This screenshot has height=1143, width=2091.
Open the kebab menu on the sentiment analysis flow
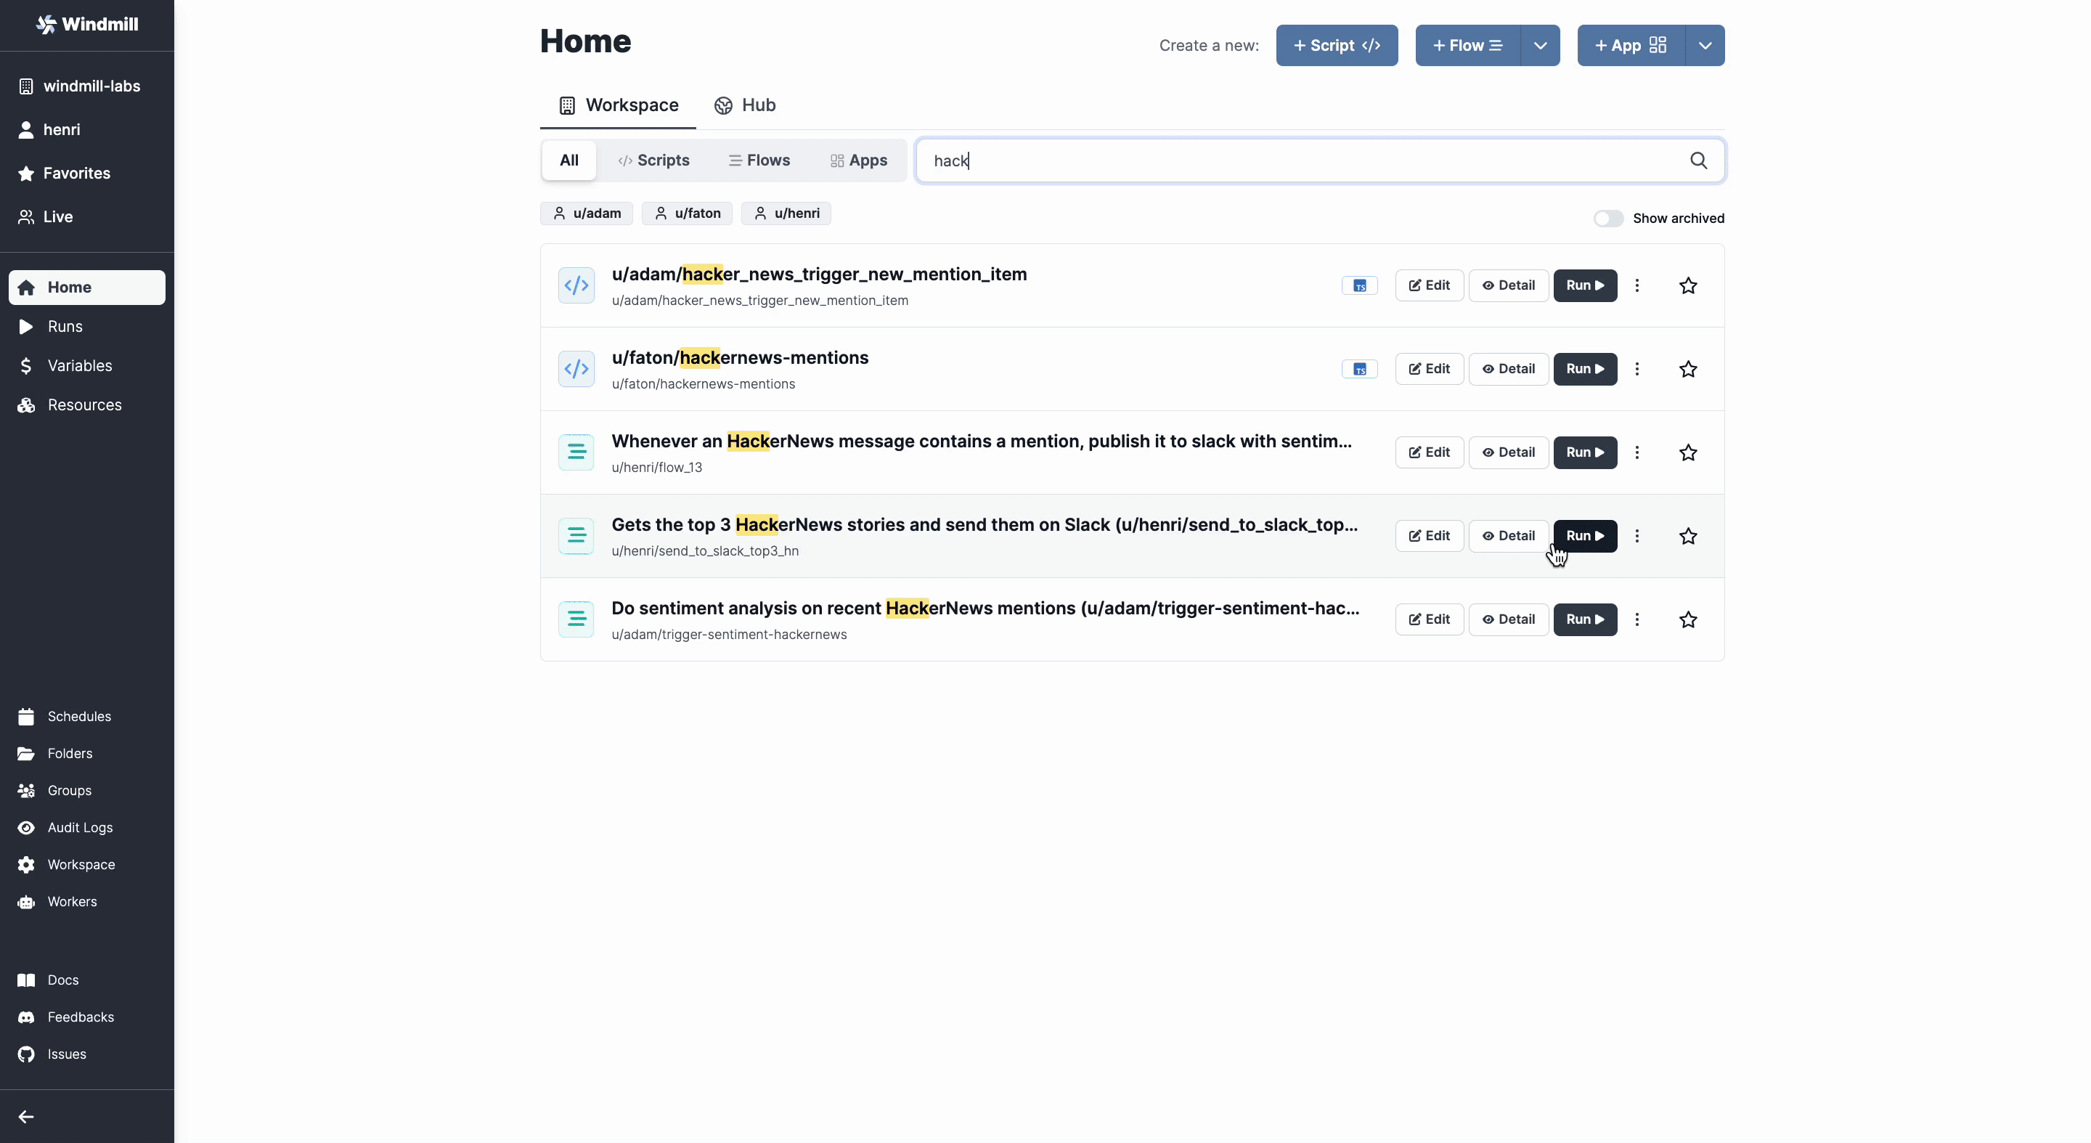click(x=1637, y=619)
